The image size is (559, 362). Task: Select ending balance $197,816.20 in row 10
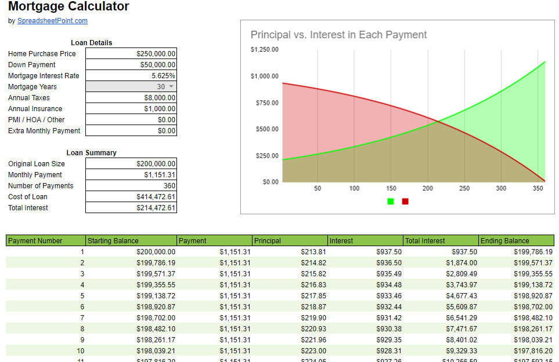pos(516,351)
